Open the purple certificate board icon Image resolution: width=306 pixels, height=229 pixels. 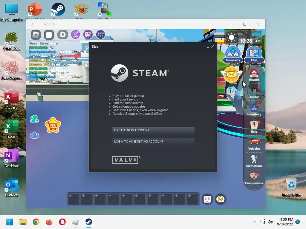pyautogui.click(x=88, y=35)
